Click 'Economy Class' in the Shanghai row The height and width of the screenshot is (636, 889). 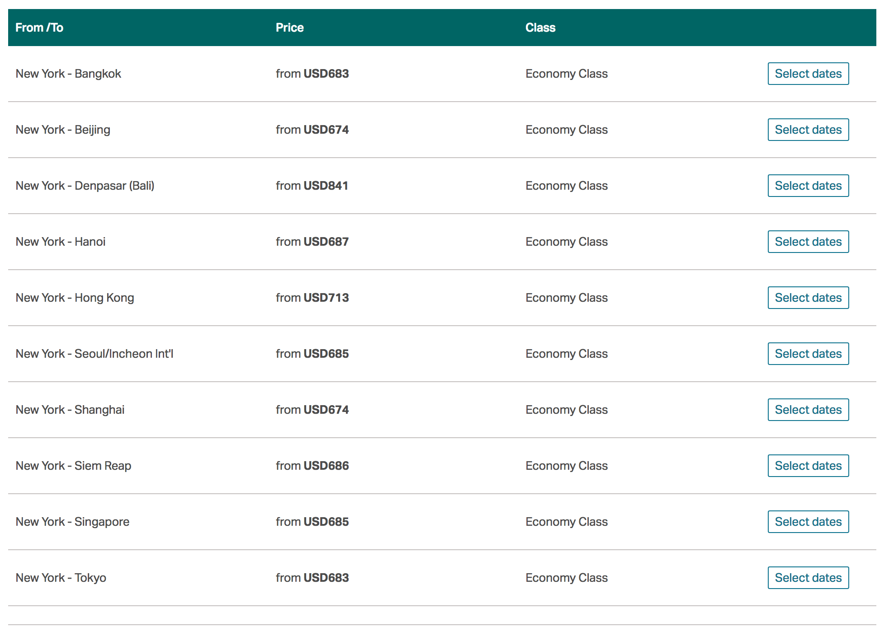pyautogui.click(x=567, y=410)
